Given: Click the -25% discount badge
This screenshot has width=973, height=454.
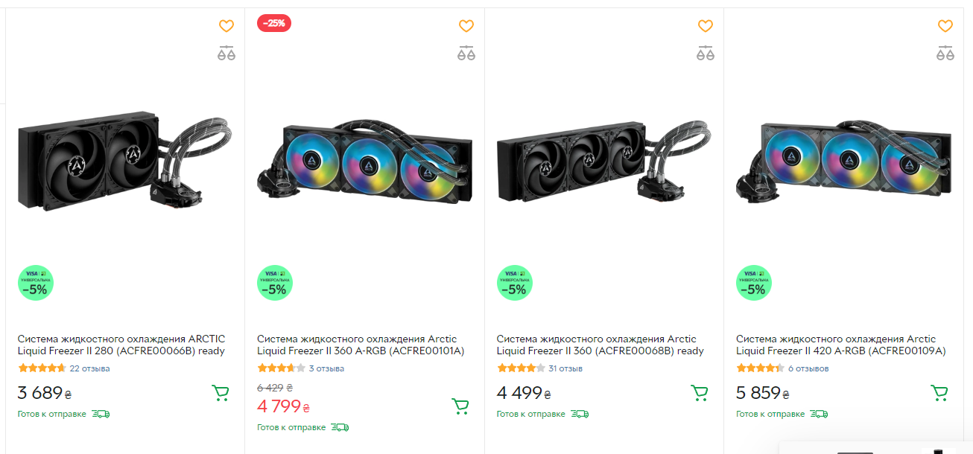Looking at the screenshot, I should (x=274, y=23).
